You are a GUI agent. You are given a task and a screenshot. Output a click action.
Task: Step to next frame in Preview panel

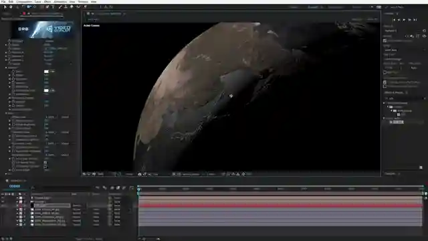(x=410, y=19)
